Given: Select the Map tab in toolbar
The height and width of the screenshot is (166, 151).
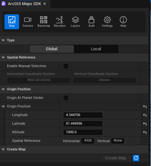Looking at the screenshot, I should 12,22.
